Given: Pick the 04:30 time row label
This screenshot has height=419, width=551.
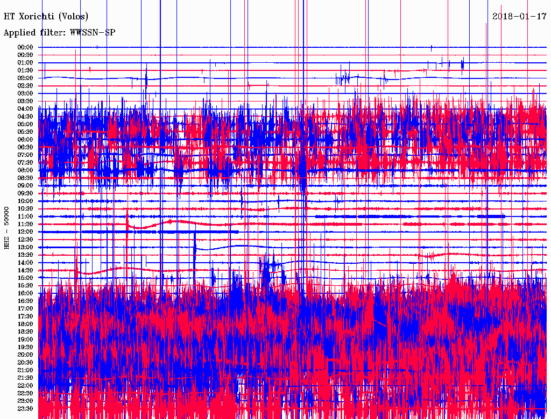Looking at the screenshot, I should 25,117.
